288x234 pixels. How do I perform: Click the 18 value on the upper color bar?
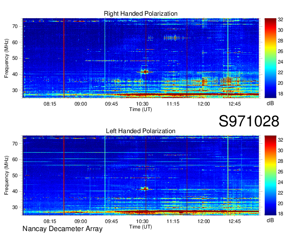pos(280,94)
